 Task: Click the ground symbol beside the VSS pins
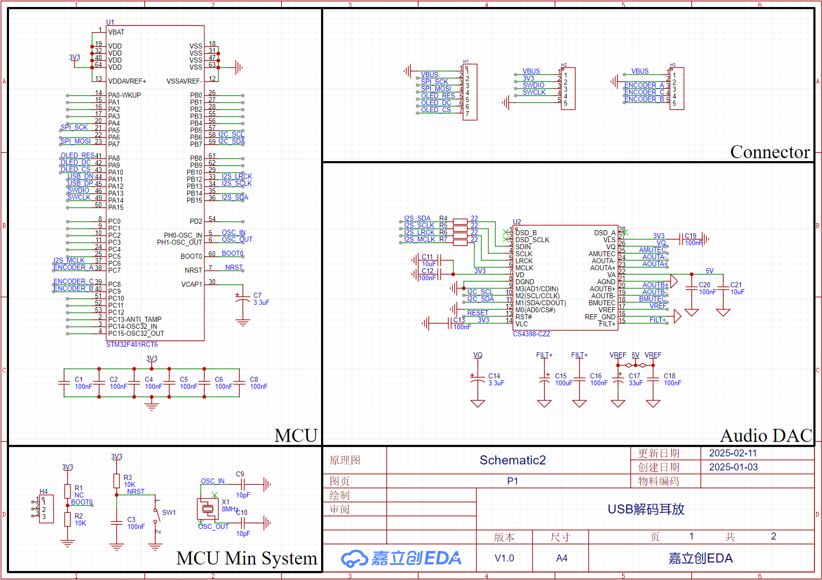point(238,67)
